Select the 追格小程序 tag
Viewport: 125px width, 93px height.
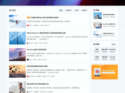pyautogui.click(x=104, y=50)
